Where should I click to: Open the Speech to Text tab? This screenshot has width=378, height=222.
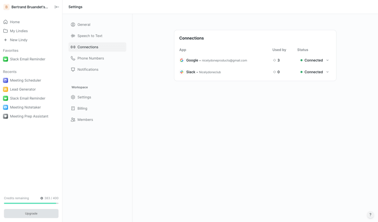tap(97, 36)
